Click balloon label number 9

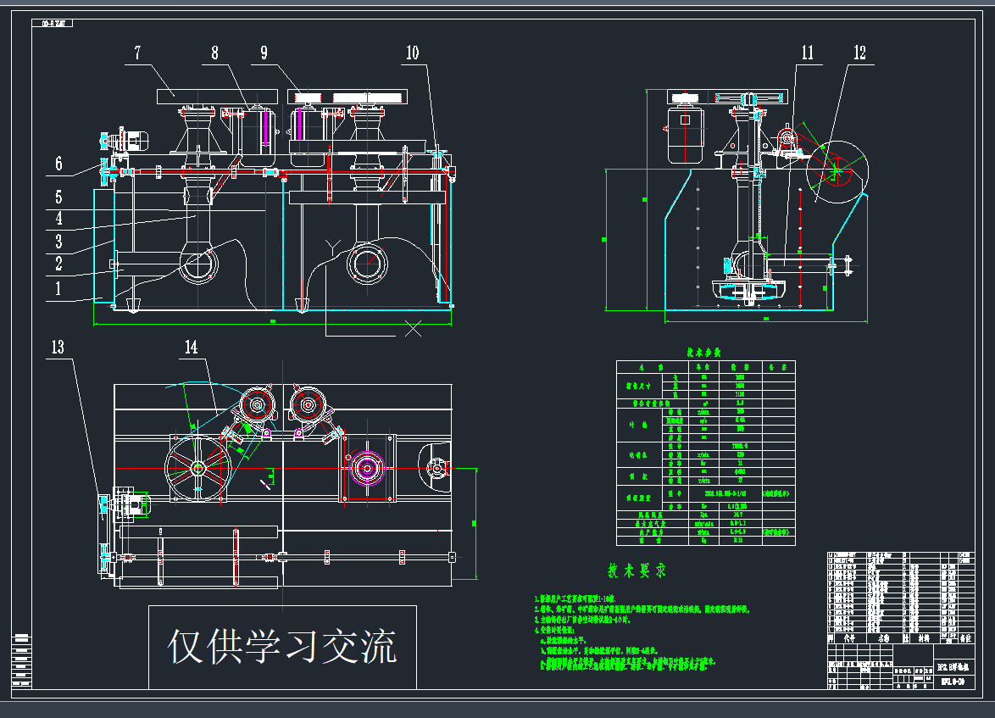tap(264, 53)
